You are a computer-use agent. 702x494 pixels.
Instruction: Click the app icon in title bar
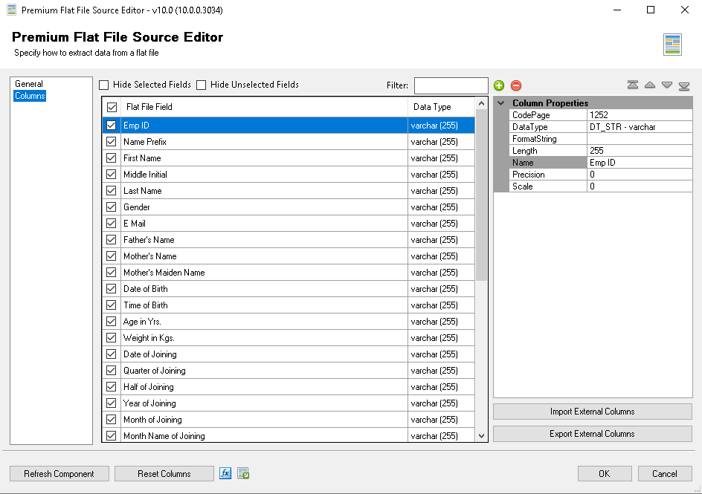[x=11, y=10]
